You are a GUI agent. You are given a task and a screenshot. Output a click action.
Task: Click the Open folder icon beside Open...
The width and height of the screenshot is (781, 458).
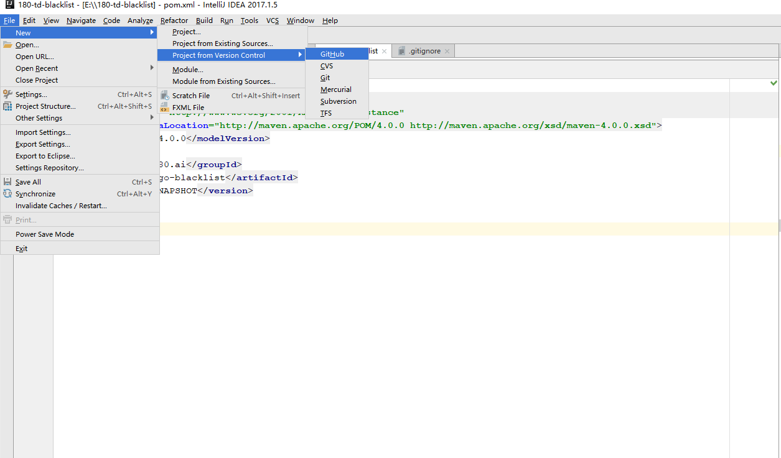point(6,44)
